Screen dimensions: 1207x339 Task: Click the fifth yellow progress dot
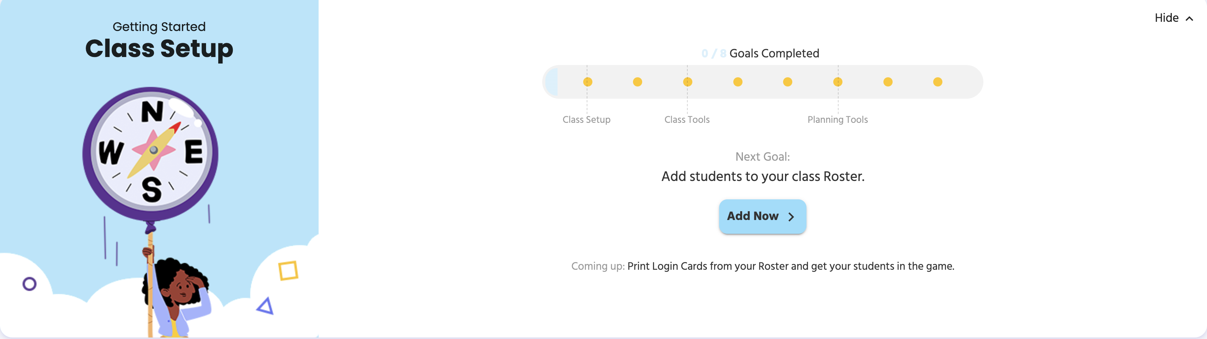coord(788,81)
